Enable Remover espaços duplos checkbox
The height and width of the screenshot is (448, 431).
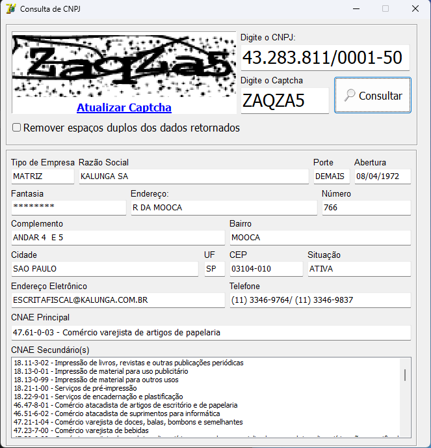[16, 128]
